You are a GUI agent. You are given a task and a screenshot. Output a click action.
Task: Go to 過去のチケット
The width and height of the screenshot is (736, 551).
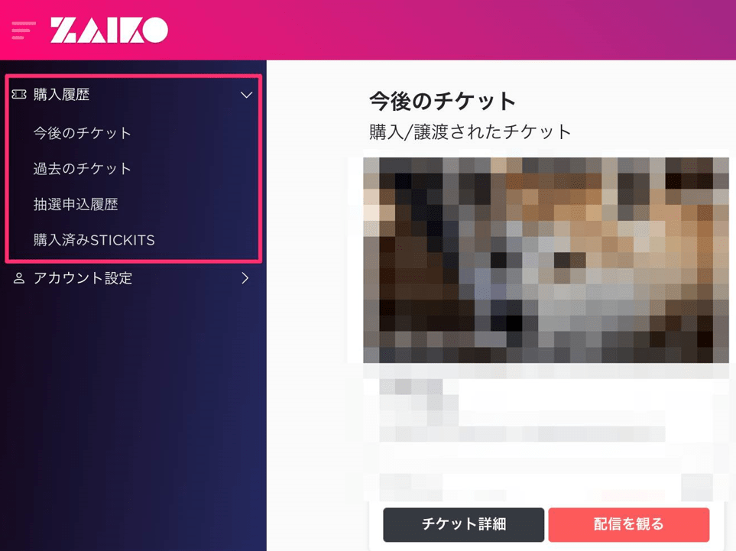pos(82,168)
